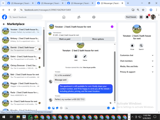Open the account profile picture menu
Viewport: 160px width, 120px height.
153,17
